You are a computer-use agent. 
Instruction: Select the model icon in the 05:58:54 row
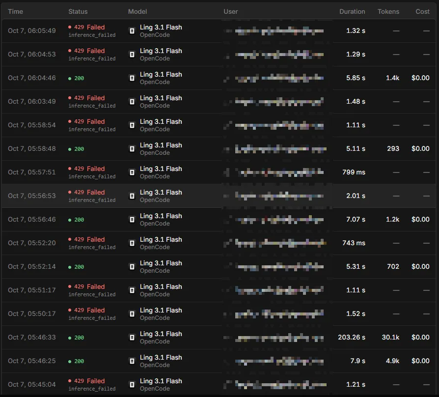pyautogui.click(x=132, y=125)
